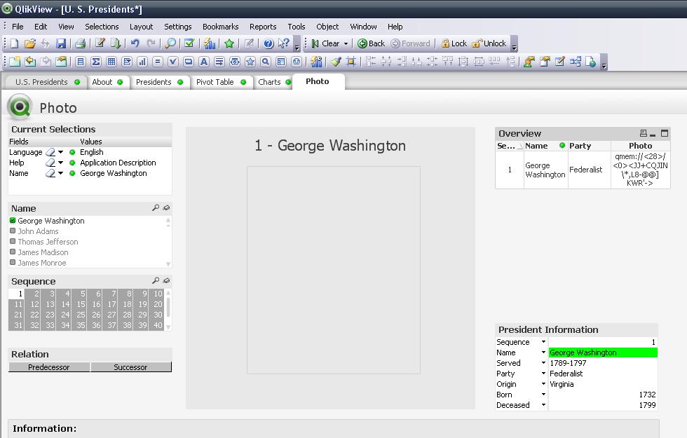
Task: Click the Sequence list scrollbar
Action: 168,307
